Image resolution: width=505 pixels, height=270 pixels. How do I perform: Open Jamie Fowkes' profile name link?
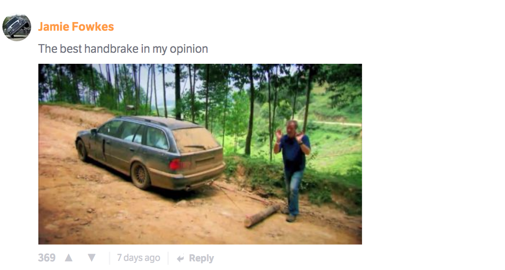(x=76, y=27)
